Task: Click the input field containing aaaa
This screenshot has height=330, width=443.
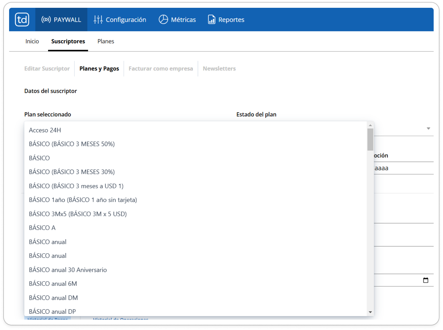Action: 404,168
